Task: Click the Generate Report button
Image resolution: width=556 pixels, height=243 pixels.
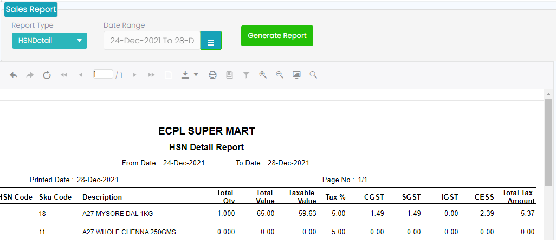Action: coord(277,36)
